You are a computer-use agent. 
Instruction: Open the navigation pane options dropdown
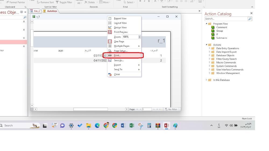coord(22,12)
